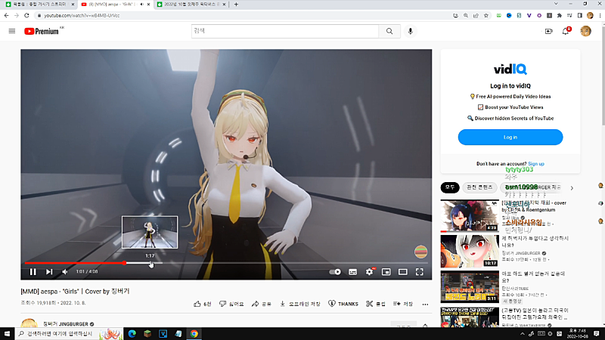Switch to miniplayer mode
This screenshot has width=605, height=340.
(386, 272)
